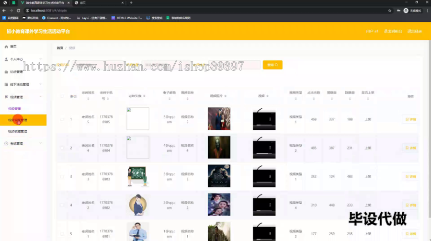Bookmark this page with the star icon
The width and height of the screenshot is (431, 241).
click(x=389, y=11)
